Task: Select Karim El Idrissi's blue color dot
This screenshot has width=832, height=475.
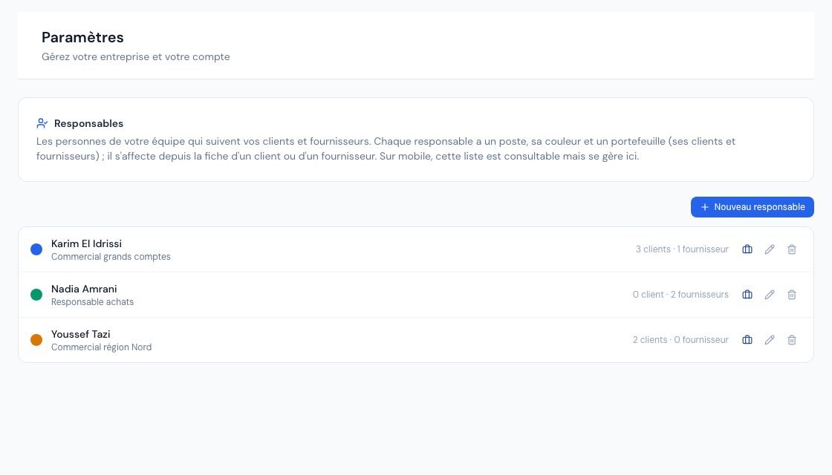Action: click(x=36, y=249)
